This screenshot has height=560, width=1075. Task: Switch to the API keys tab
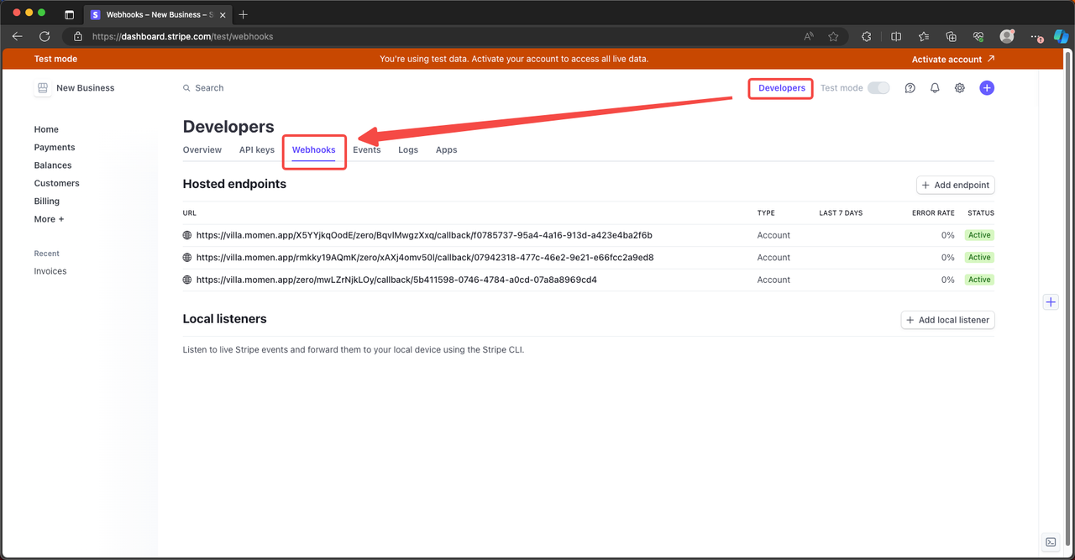257,150
